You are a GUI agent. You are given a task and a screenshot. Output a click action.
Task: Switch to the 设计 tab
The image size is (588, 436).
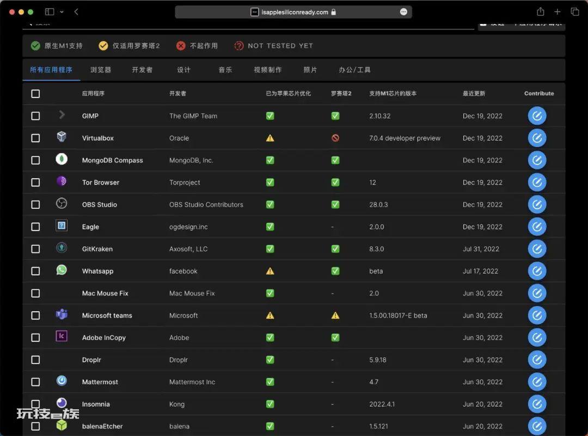[x=184, y=70]
